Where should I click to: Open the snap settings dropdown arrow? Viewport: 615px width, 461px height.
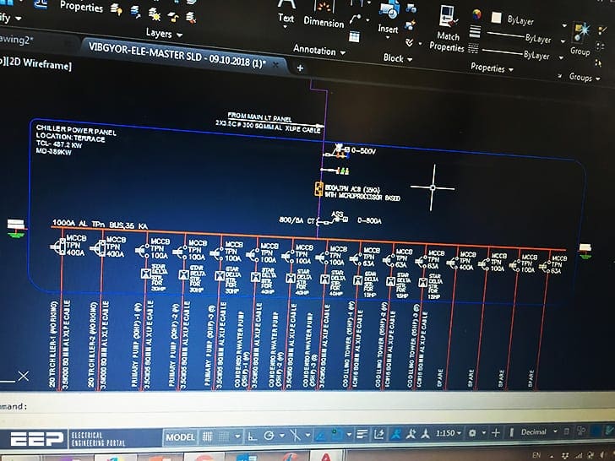tap(237, 436)
